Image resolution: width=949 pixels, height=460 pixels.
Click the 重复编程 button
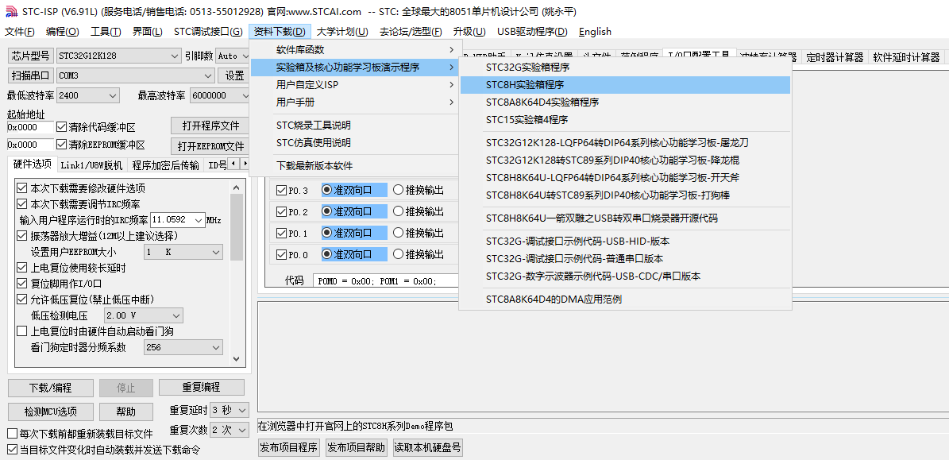click(202, 388)
